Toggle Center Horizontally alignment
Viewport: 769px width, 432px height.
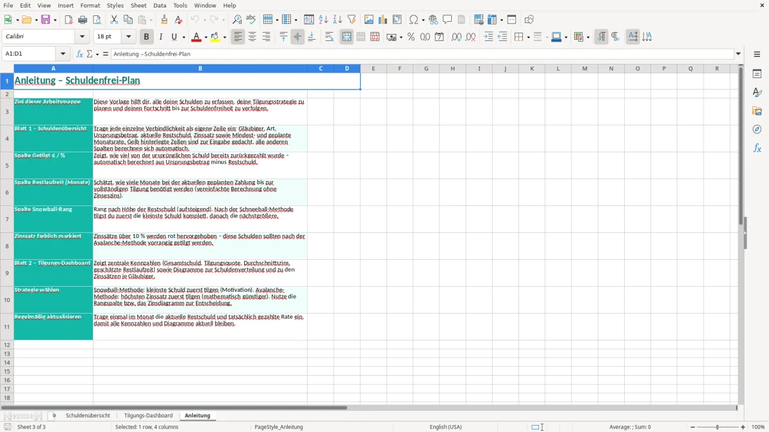tap(252, 37)
